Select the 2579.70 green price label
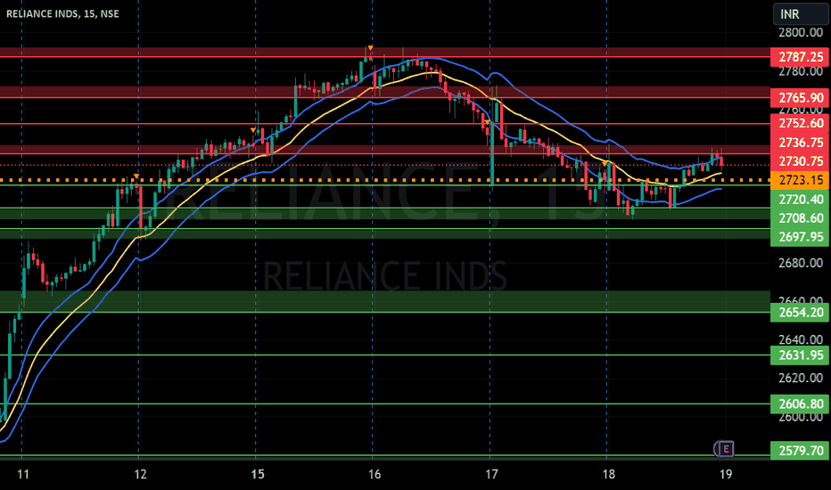This screenshot has width=831, height=490. coord(800,450)
